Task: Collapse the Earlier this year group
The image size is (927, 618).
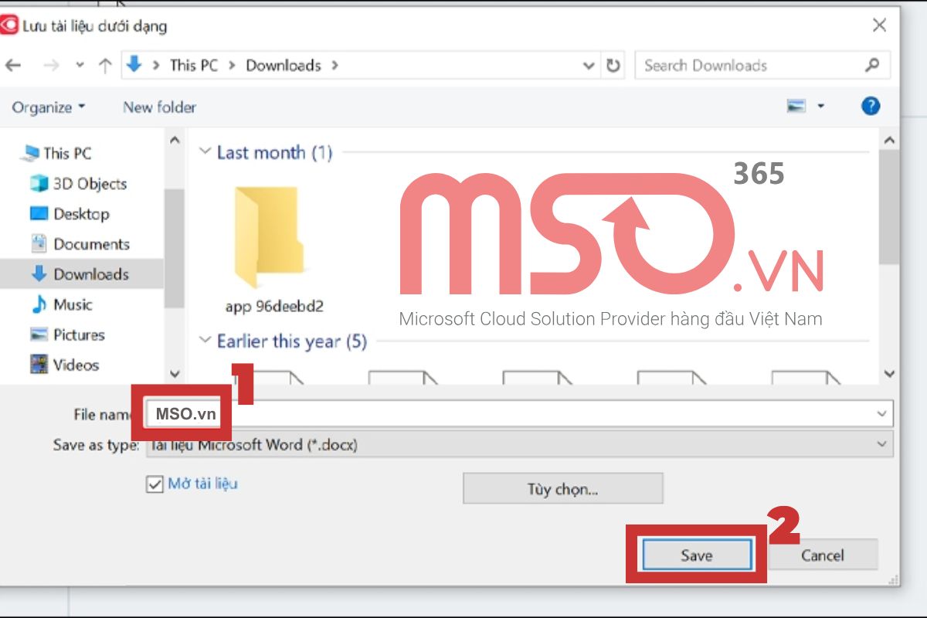Action: click(x=205, y=341)
